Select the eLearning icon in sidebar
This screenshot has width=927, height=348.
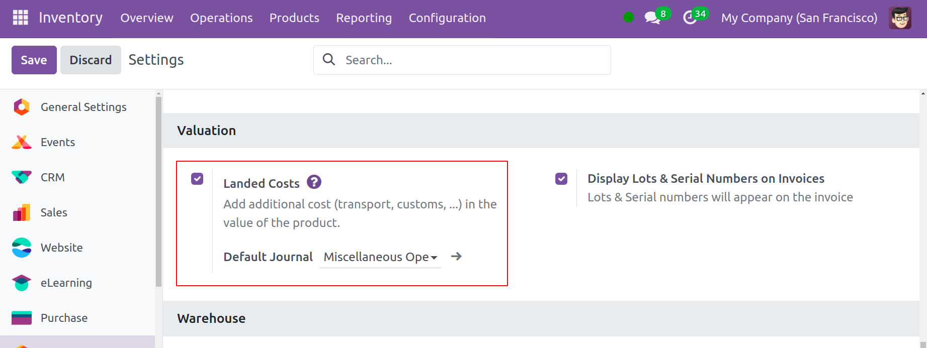point(22,283)
